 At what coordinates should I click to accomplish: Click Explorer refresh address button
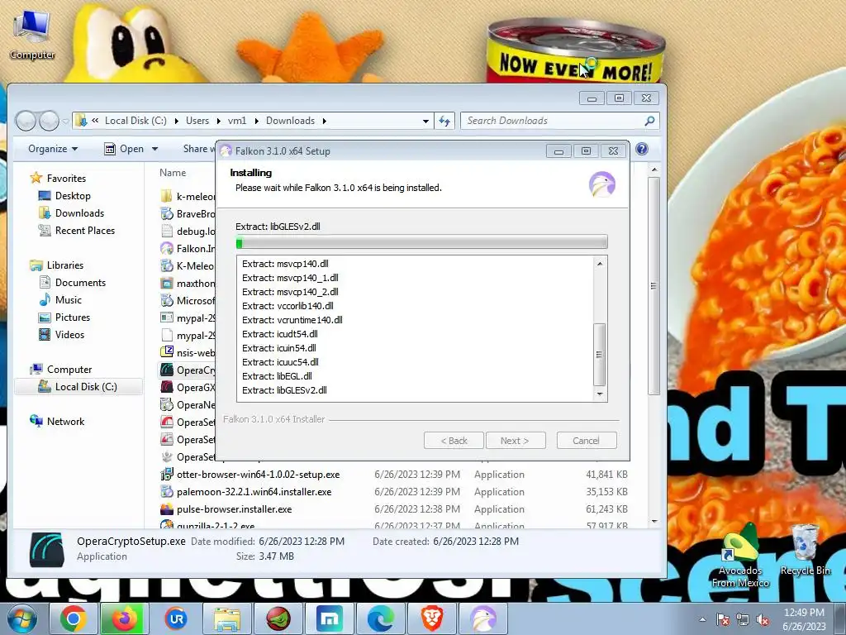pyautogui.click(x=444, y=121)
